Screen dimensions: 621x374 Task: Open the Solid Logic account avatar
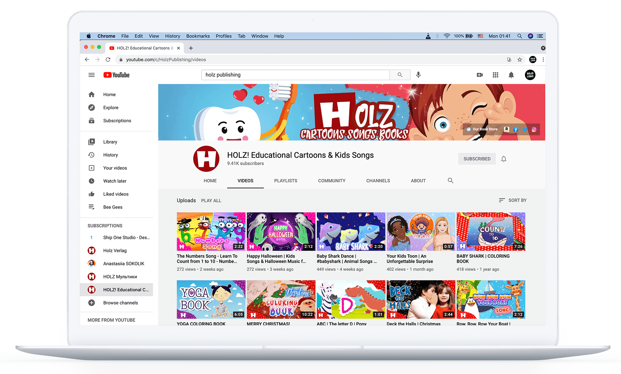[530, 75]
